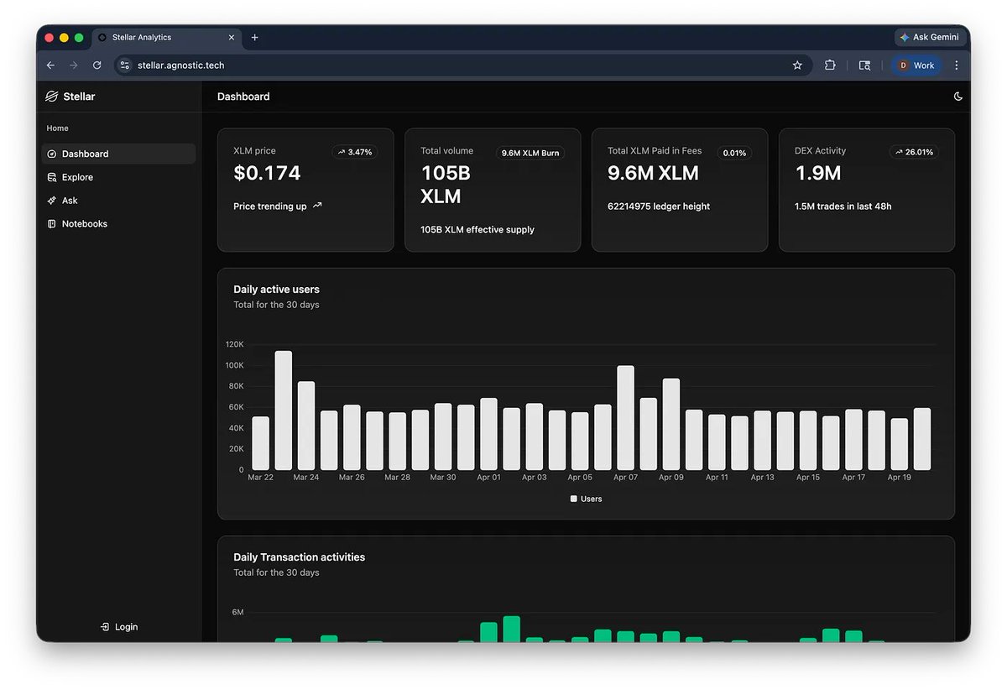1007x690 pixels.
Task: Go back with browser back arrow
Action: point(50,65)
